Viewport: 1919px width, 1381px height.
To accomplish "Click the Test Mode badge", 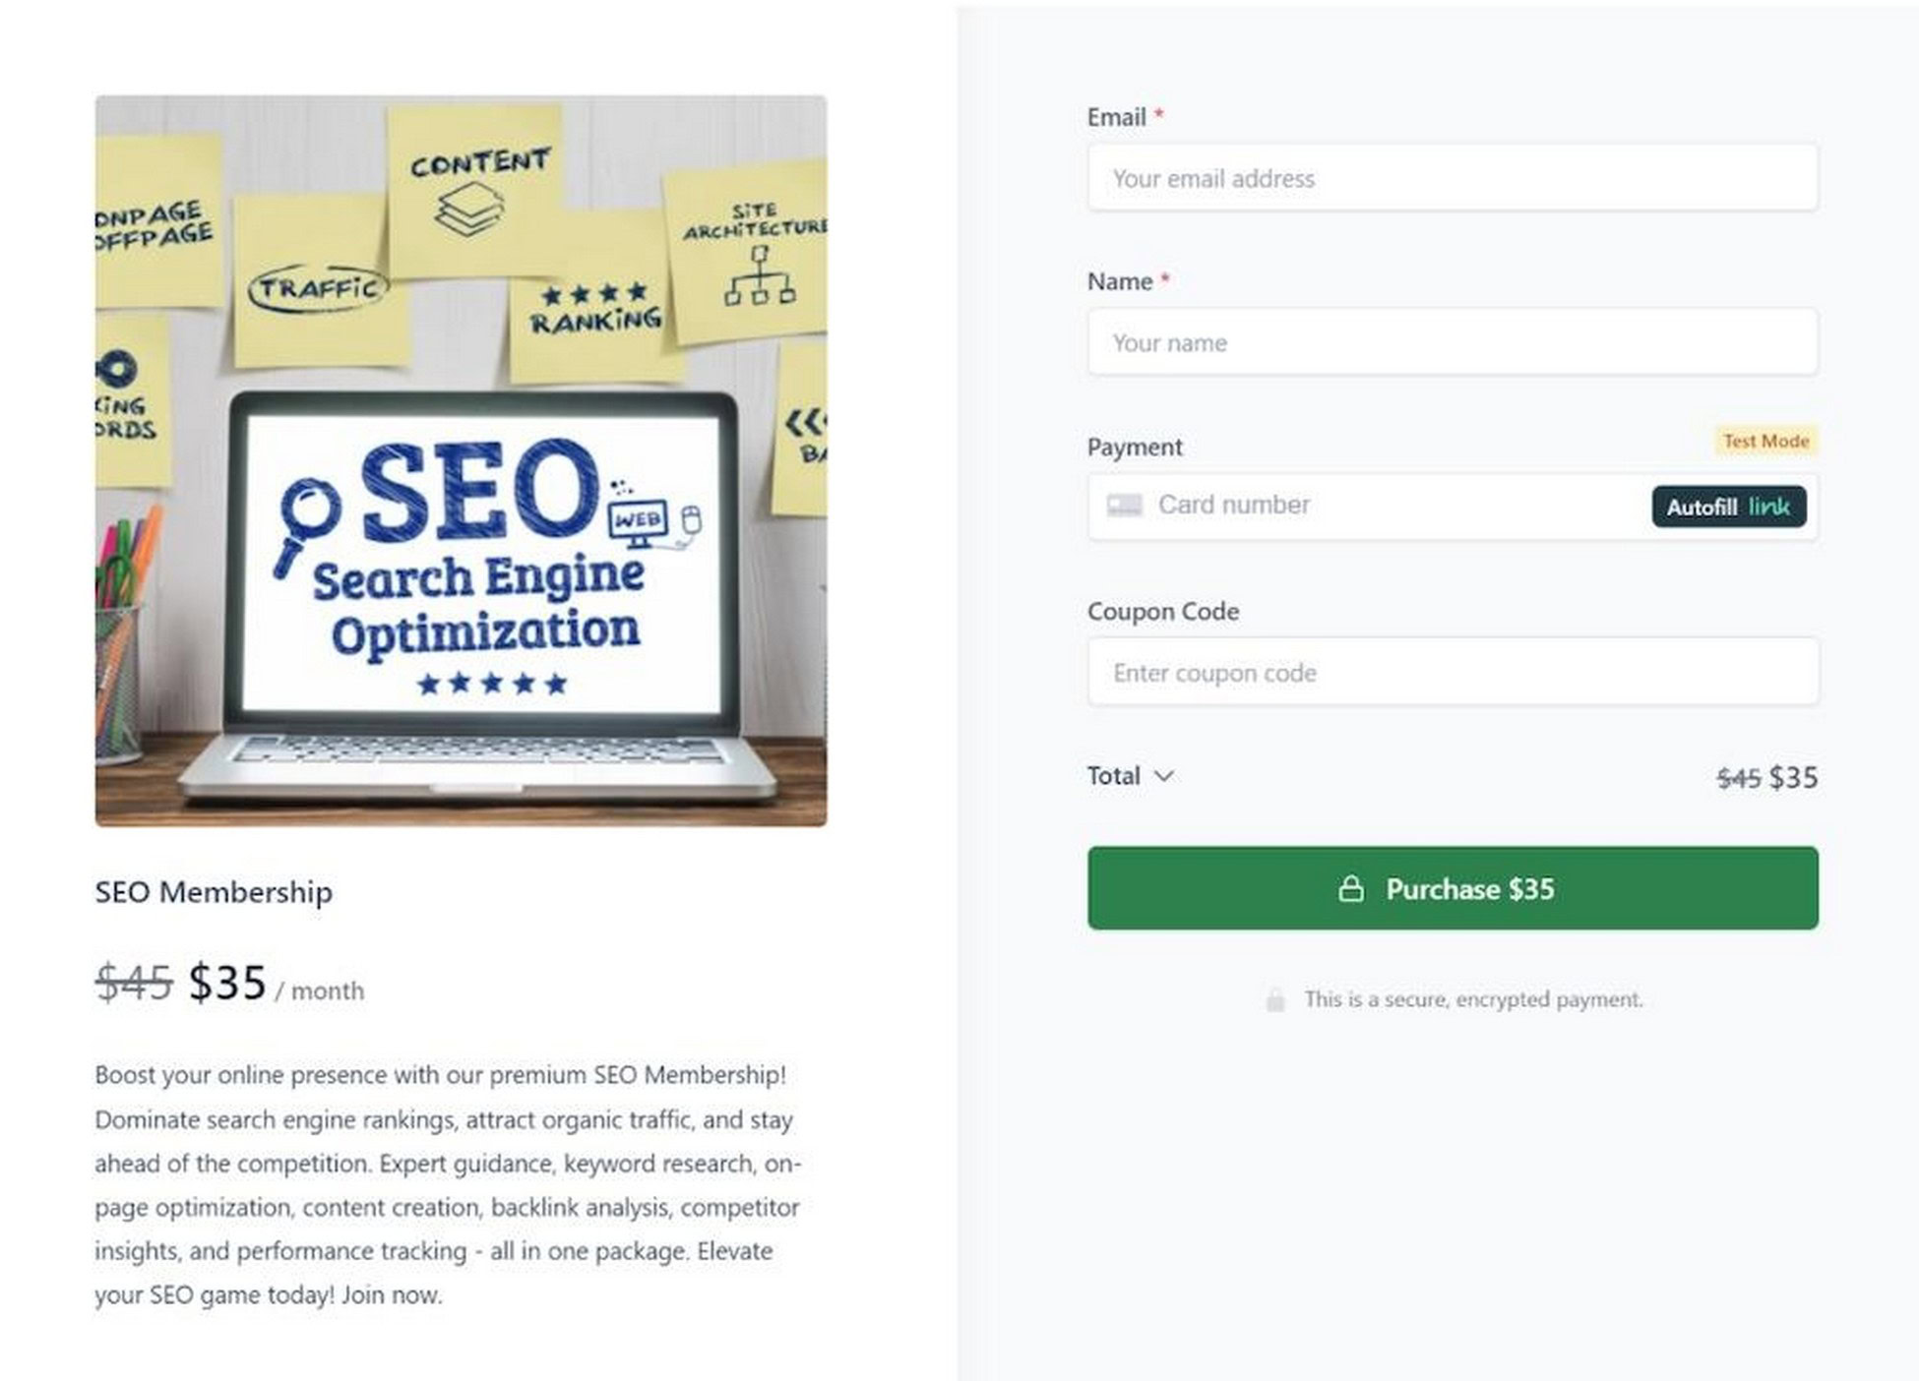I will [x=1765, y=441].
